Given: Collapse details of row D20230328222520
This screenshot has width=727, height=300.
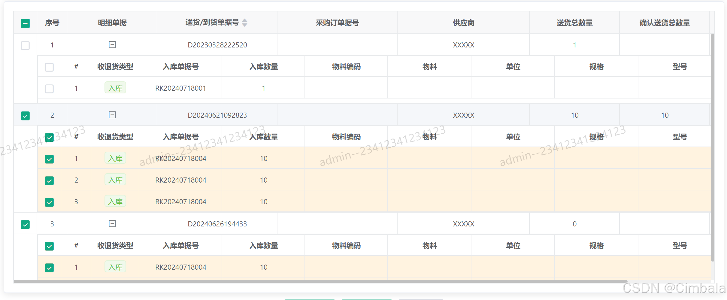Looking at the screenshot, I should [x=112, y=45].
